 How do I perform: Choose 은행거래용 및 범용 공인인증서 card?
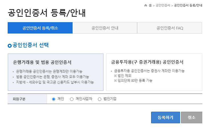point(55,72)
